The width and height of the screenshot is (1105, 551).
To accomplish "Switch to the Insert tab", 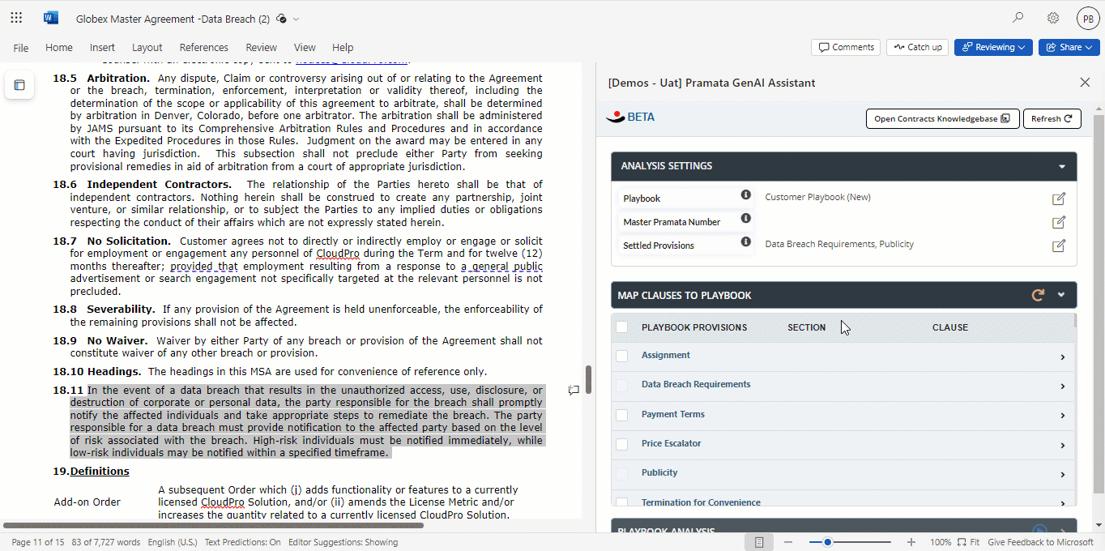I will pyautogui.click(x=102, y=47).
